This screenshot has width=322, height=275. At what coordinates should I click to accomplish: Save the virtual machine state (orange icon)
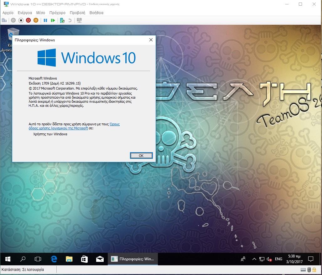click(36, 20)
